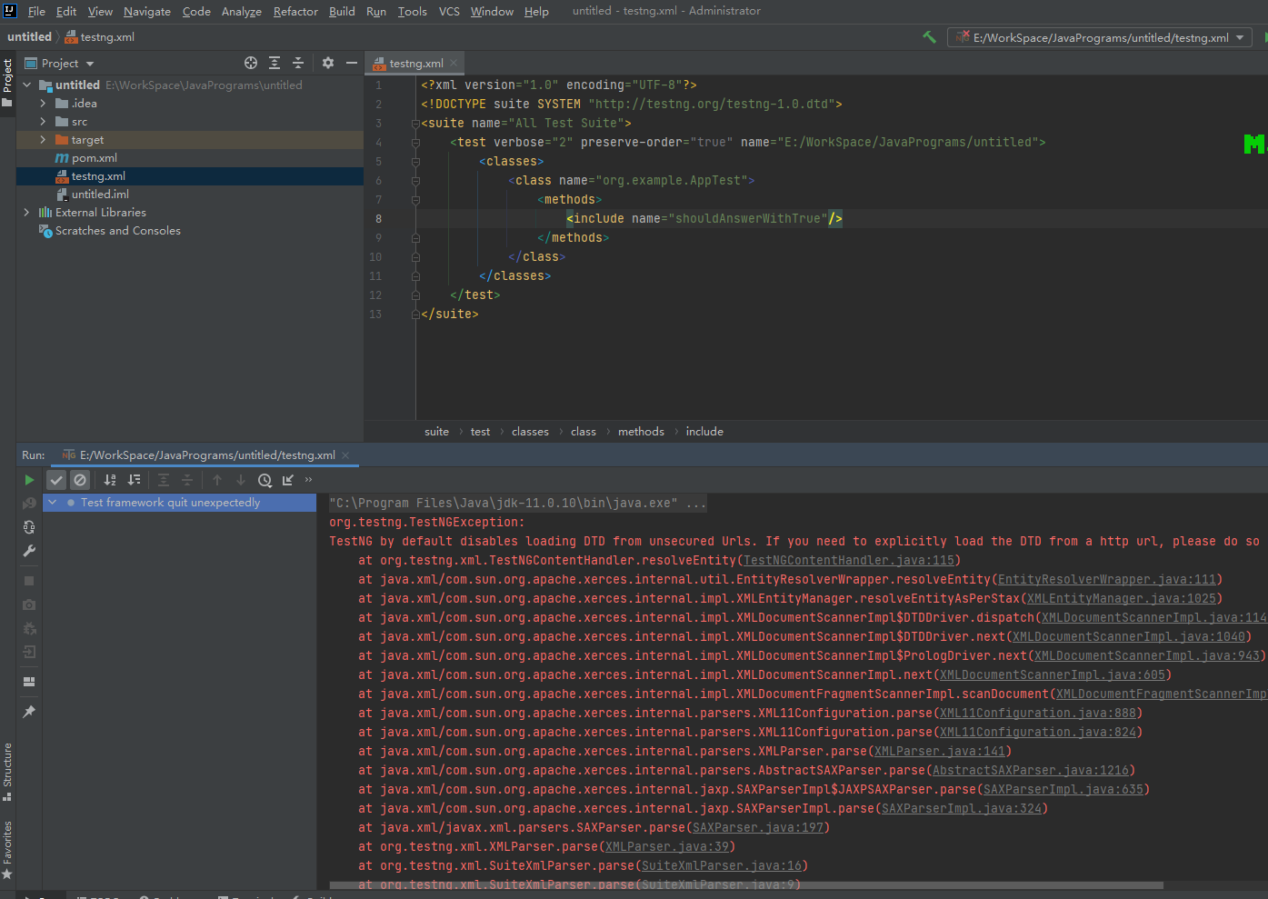The image size is (1268, 899).
Task: Expand External Libraries node
Action: click(26, 213)
